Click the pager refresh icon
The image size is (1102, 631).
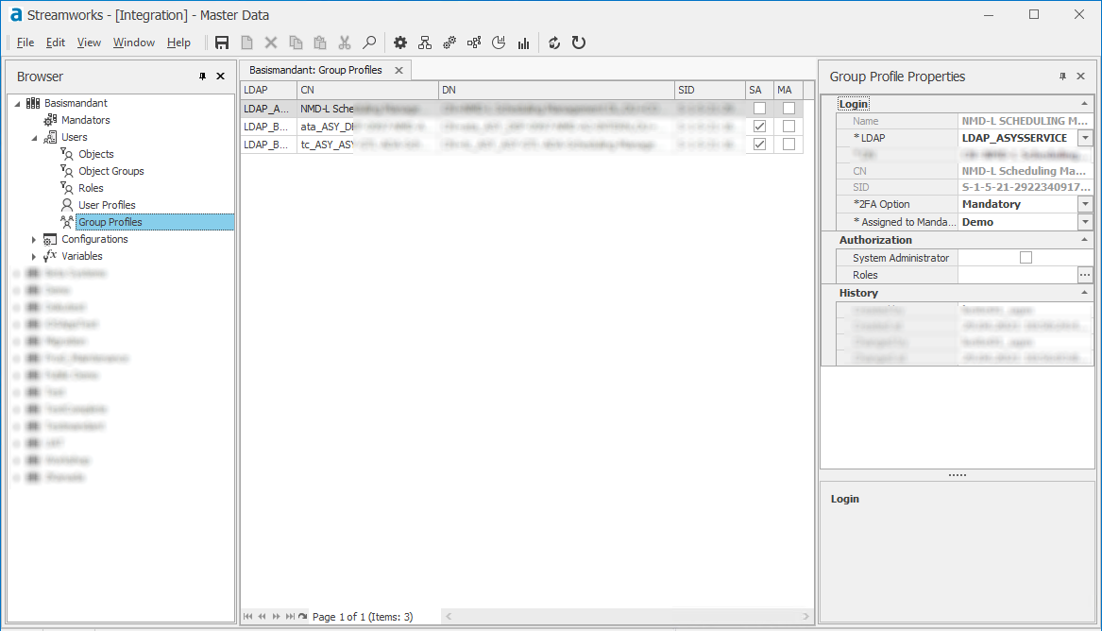click(x=303, y=616)
